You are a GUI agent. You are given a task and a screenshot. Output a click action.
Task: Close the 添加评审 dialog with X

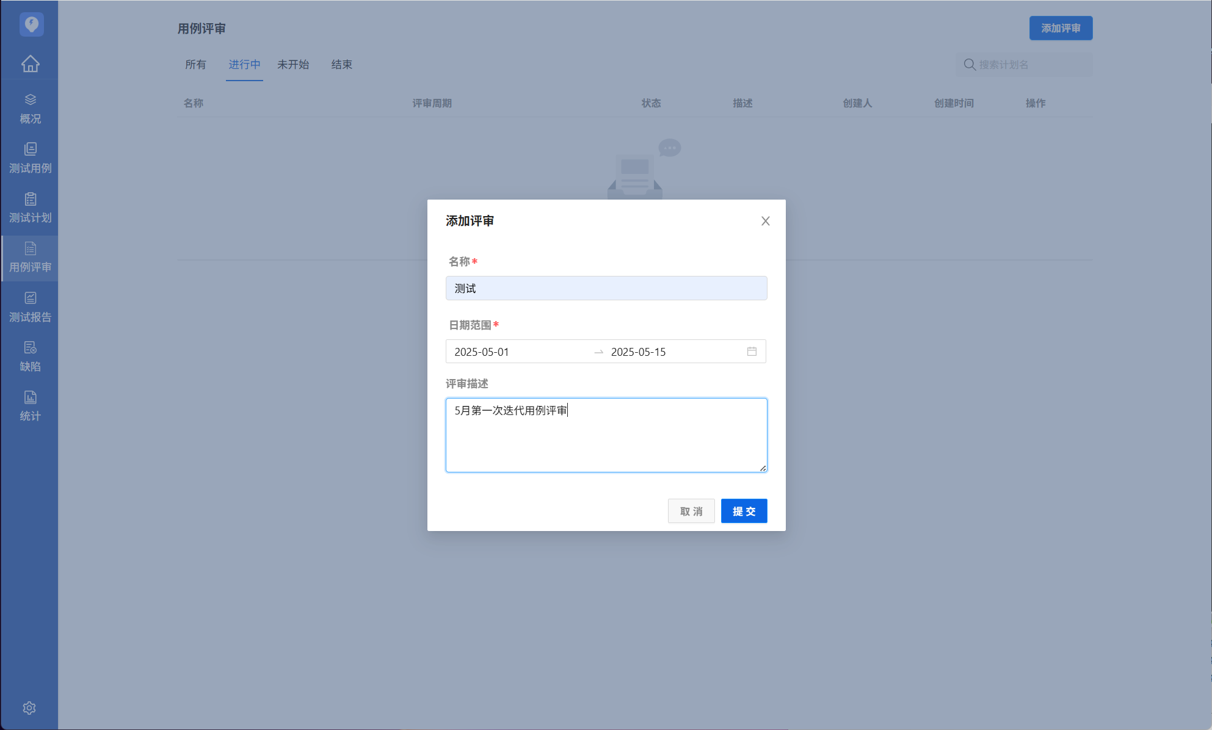coord(765,221)
